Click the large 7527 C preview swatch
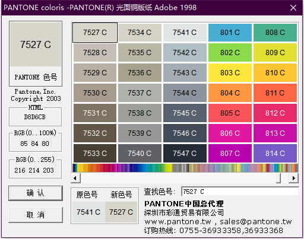Image resolution: width=304 pixels, height=239 pixels. (x=36, y=44)
